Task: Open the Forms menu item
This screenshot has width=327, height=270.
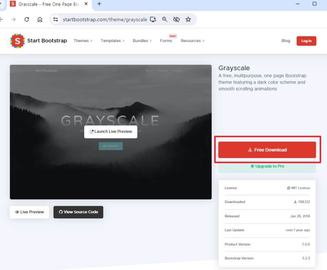Action: 166,40
